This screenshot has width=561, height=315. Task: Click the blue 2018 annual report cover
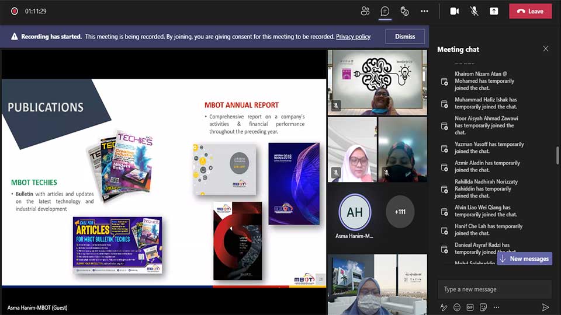click(294, 184)
